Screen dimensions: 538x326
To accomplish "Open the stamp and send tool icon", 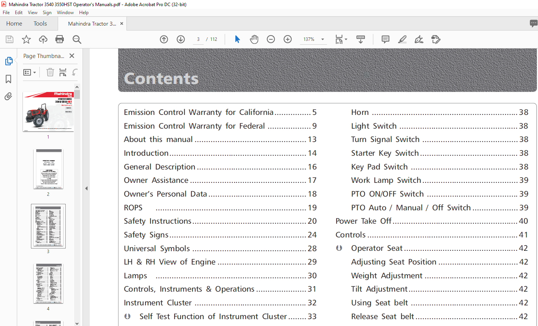I will (x=436, y=39).
